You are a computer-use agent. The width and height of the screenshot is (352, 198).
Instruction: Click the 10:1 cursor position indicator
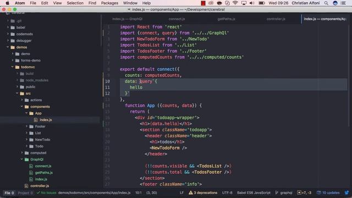click(x=138, y=193)
